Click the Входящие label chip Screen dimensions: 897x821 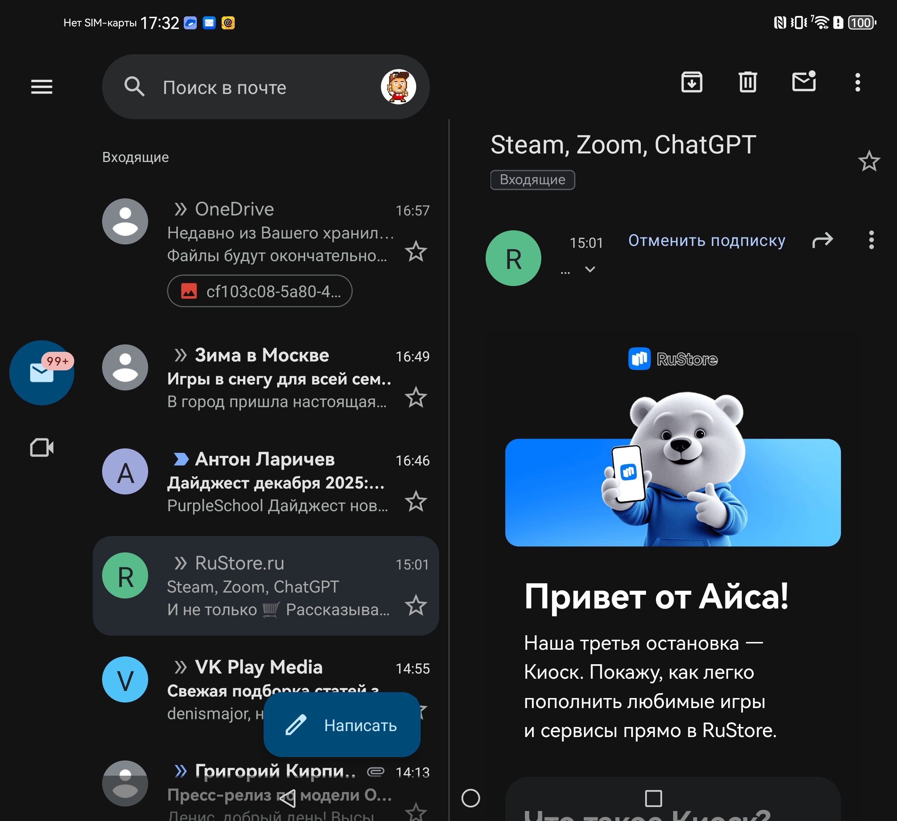click(x=532, y=180)
